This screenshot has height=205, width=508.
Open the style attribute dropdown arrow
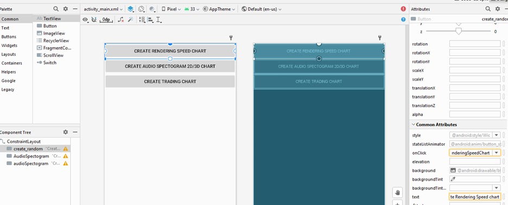497,135
